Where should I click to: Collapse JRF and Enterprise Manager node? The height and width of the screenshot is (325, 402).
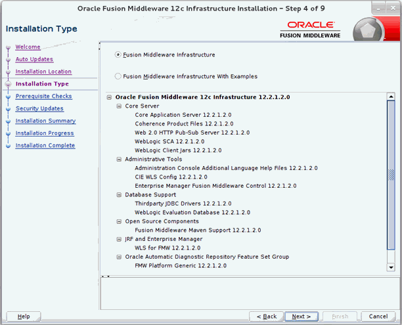(119, 239)
